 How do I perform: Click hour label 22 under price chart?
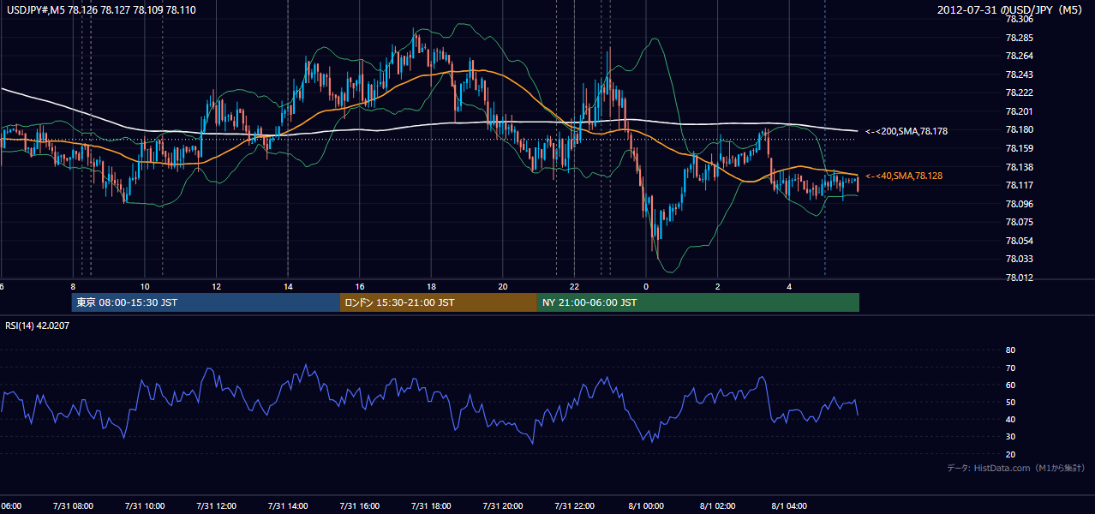(574, 287)
